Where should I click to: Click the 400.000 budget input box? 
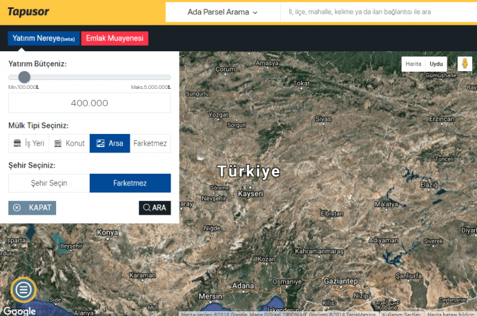click(89, 103)
